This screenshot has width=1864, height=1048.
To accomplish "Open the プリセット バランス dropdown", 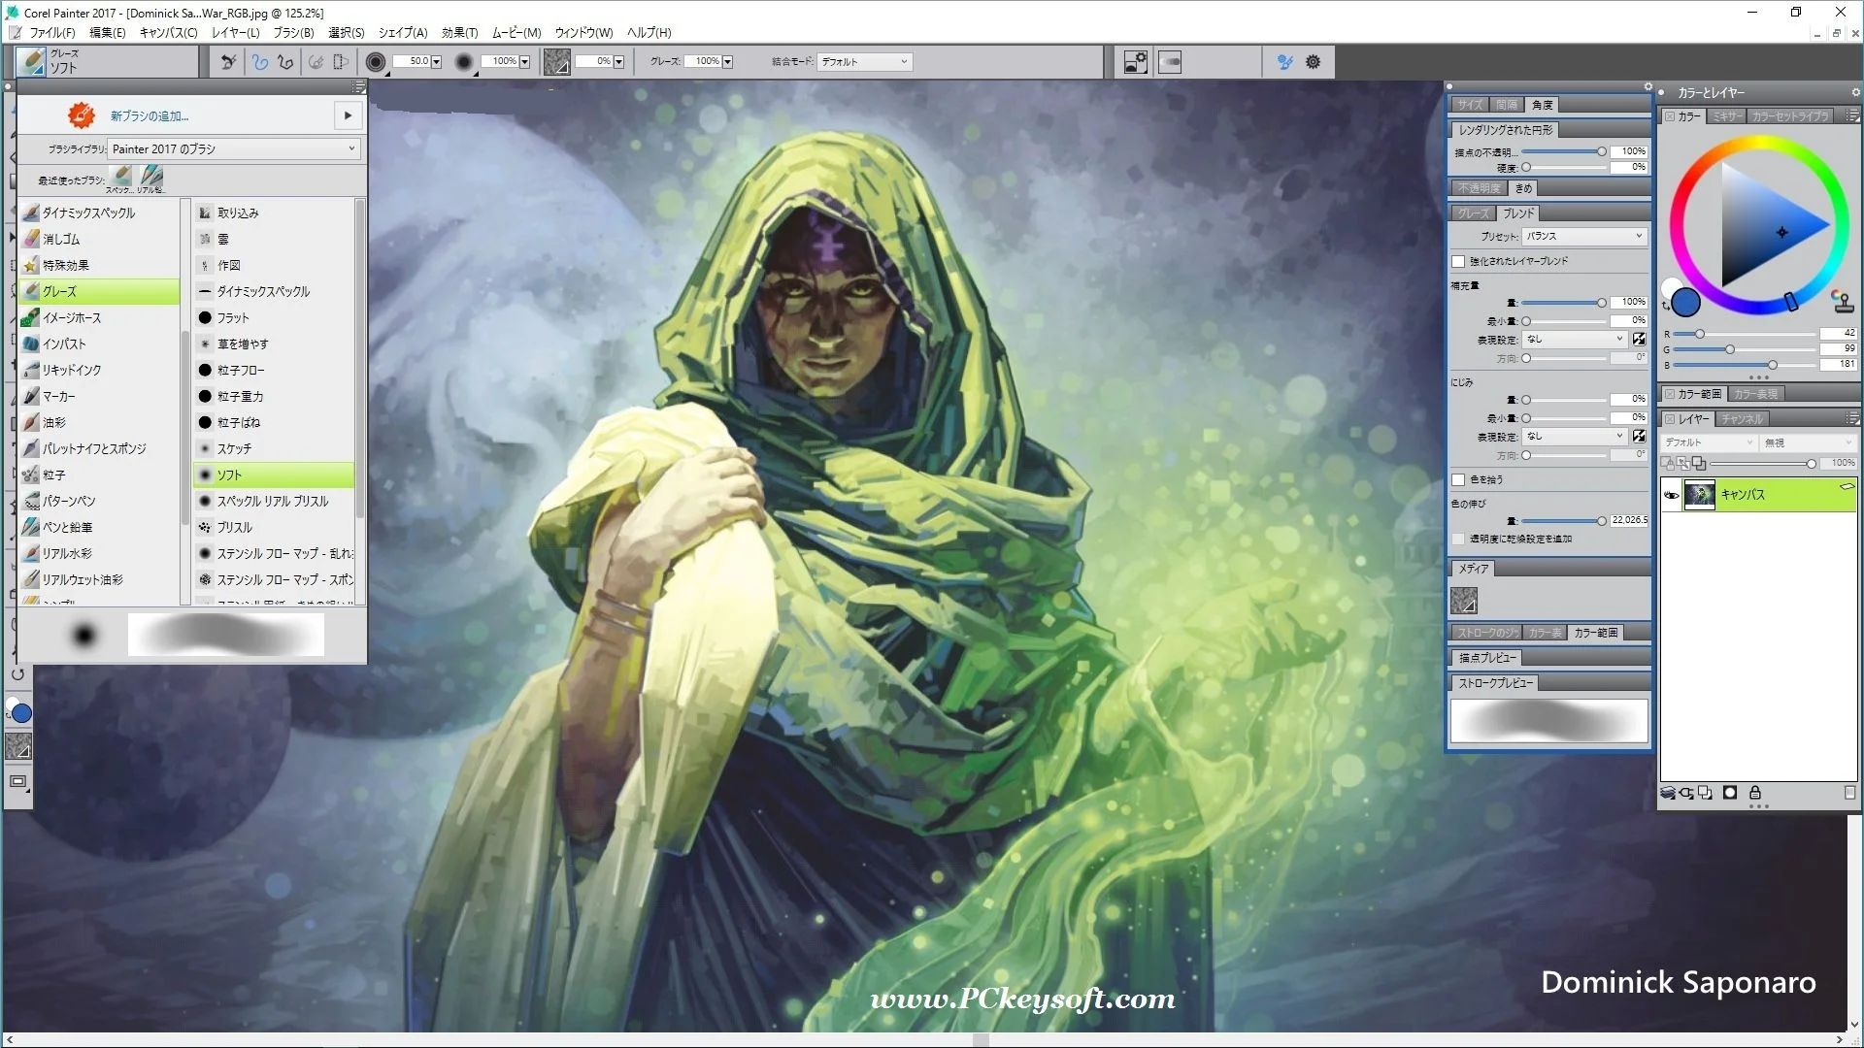I will pos(1583,237).
